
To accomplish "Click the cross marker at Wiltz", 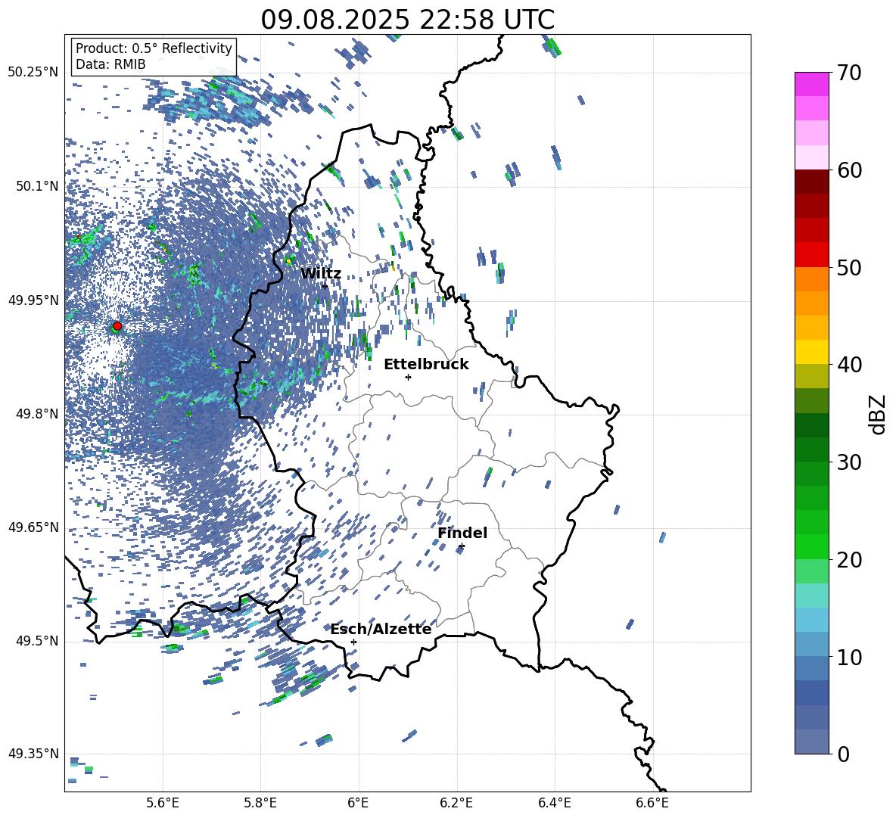I will click(x=325, y=285).
